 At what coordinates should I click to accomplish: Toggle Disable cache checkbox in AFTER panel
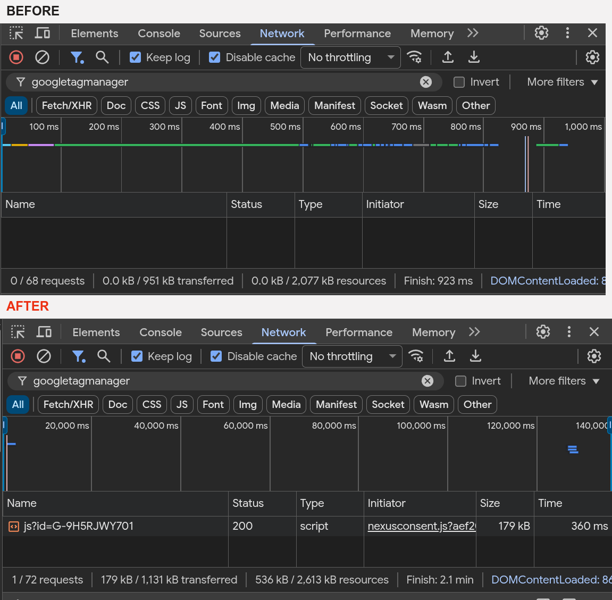pos(216,356)
